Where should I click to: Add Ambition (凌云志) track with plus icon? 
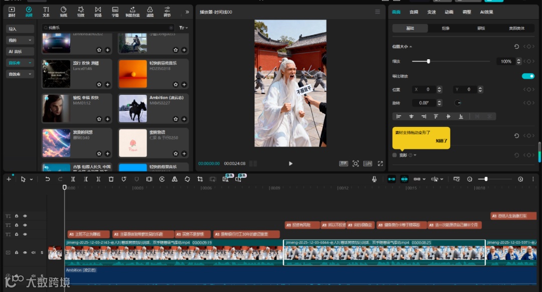pos(184,119)
